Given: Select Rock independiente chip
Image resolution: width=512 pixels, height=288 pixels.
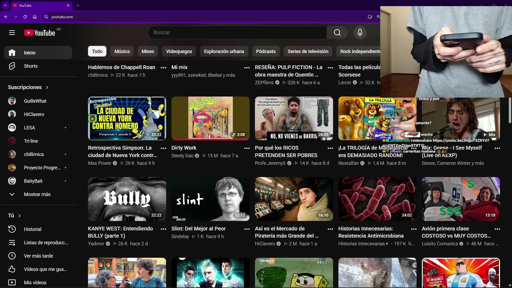Looking at the screenshot, I should pyautogui.click(x=359, y=51).
